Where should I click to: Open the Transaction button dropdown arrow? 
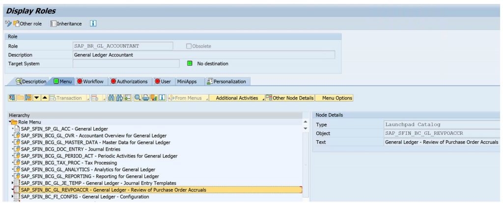(x=88, y=99)
